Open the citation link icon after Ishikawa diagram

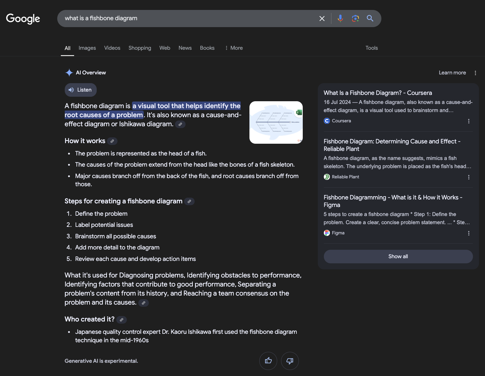click(180, 124)
